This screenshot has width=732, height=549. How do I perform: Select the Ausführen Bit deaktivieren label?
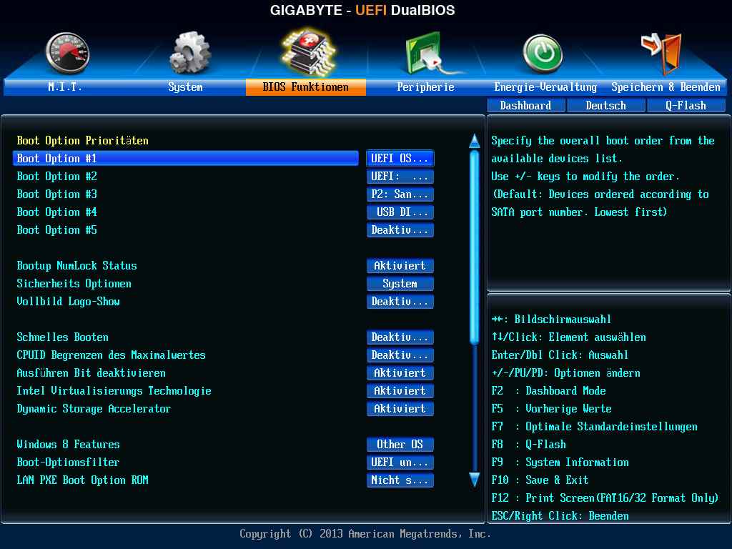click(x=91, y=372)
